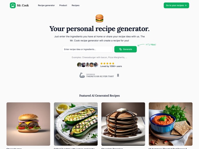This screenshot has width=199, height=149.
Task: Click the first user avatar in the row
Action: point(79,65)
